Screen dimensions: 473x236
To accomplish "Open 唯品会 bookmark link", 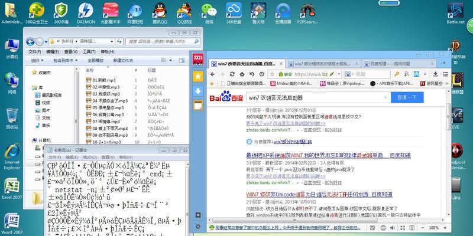I will click(x=342, y=83).
